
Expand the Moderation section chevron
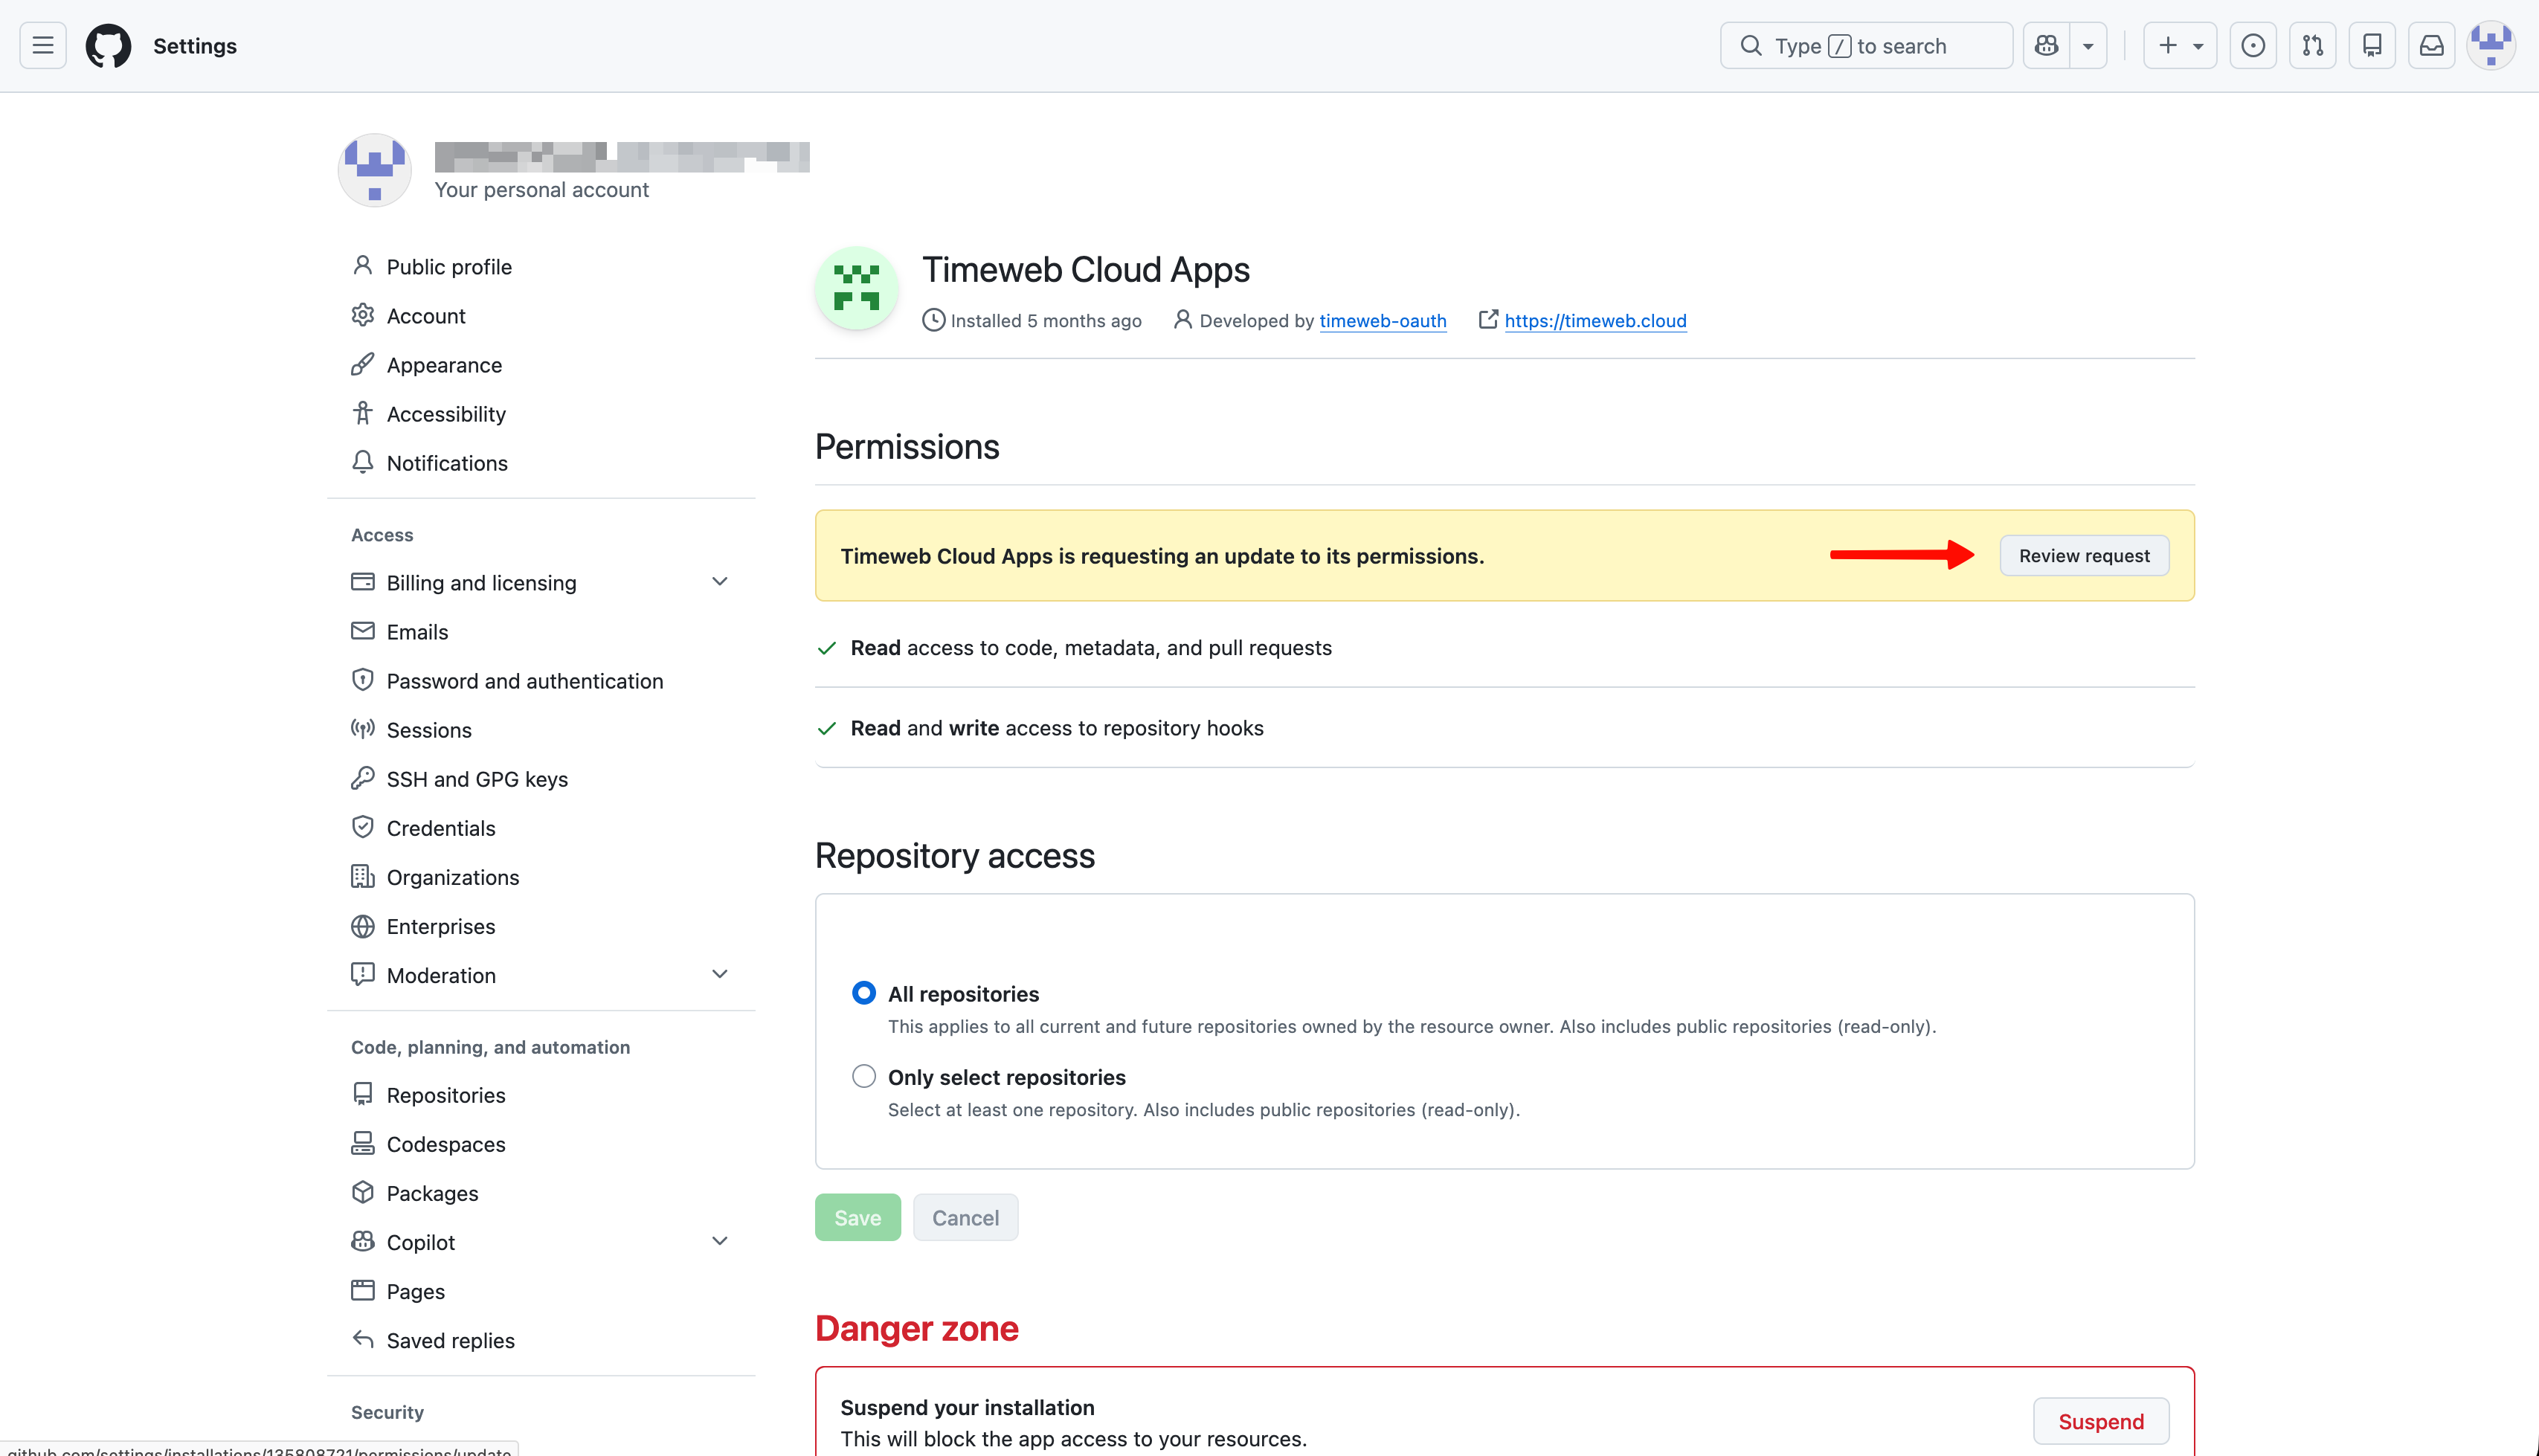719,974
